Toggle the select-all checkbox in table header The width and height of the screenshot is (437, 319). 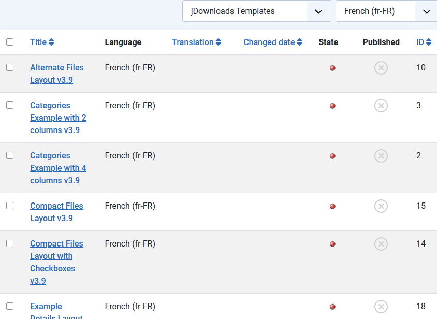(x=10, y=42)
